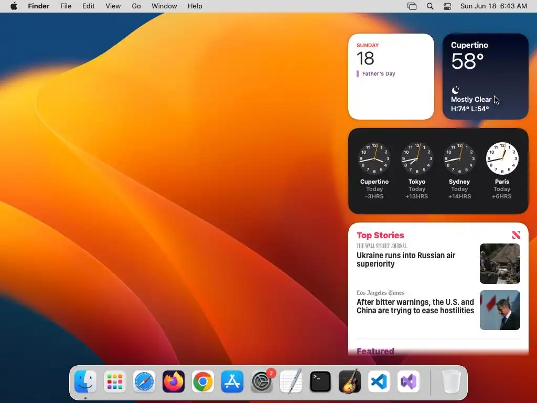Open the U.S. and China hostilities story
Viewport: 537px width, 403px height.
415,306
